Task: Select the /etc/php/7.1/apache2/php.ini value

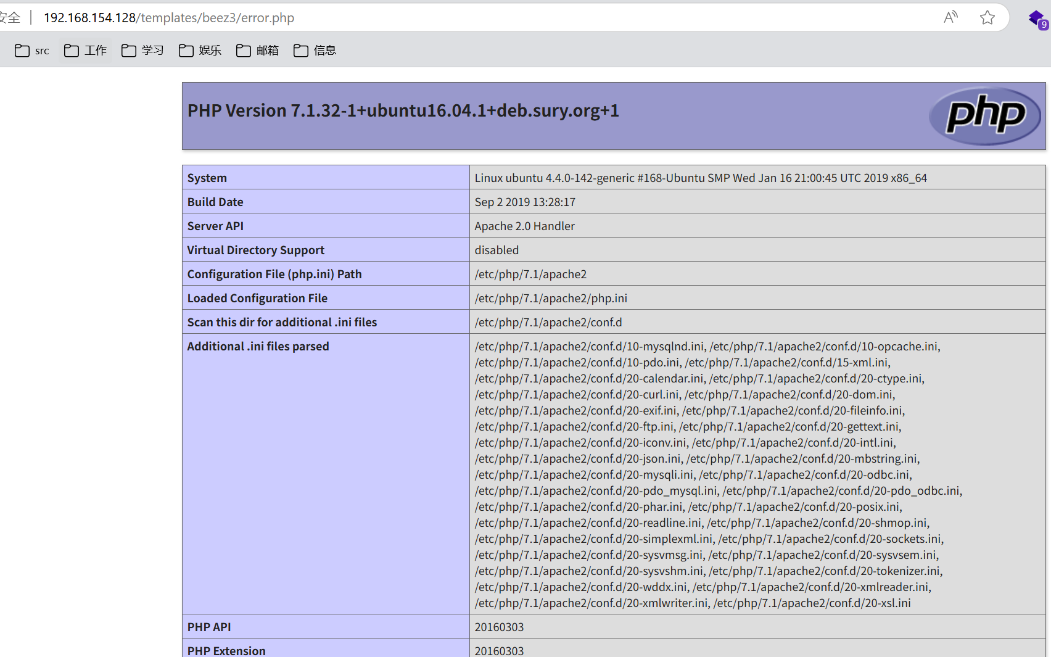Action: (x=551, y=298)
